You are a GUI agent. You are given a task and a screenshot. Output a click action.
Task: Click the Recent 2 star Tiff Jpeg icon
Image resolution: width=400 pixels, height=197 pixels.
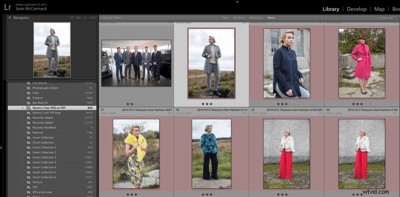[28, 113]
